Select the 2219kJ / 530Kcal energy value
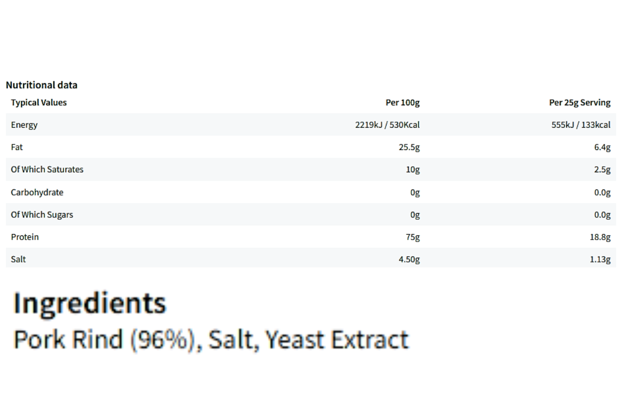 pyautogui.click(x=387, y=125)
